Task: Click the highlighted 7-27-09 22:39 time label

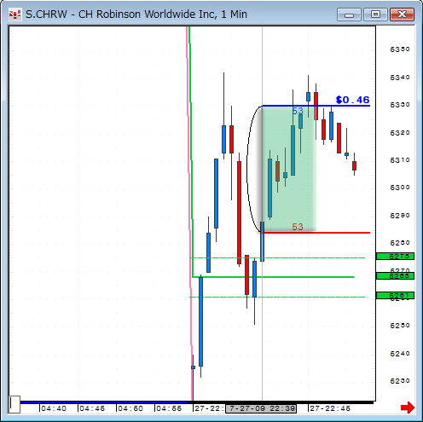Action: click(x=261, y=408)
